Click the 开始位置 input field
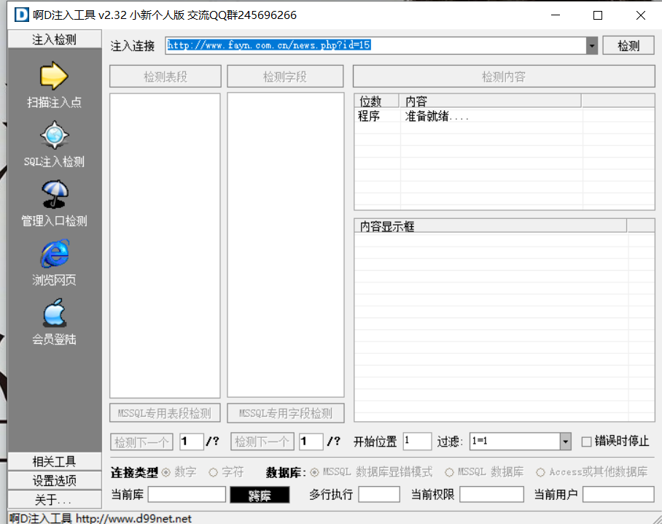This screenshot has width=662, height=524. coord(417,442)
